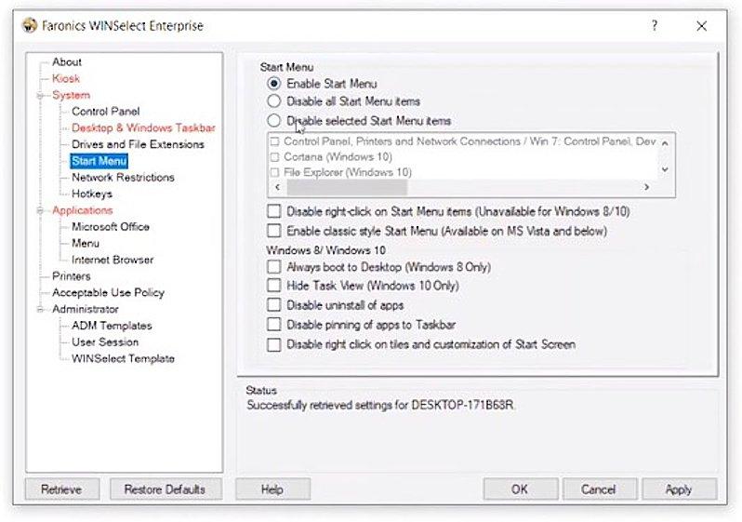This screenshot has height=522, width=742.
Task: Choose Disable selected Start Menu items
Action: (x=274, y=120)
